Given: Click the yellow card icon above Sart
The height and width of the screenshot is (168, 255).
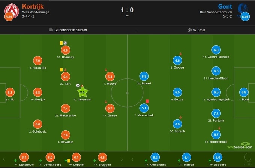Looking at the screenshot, I should (61, 69).
